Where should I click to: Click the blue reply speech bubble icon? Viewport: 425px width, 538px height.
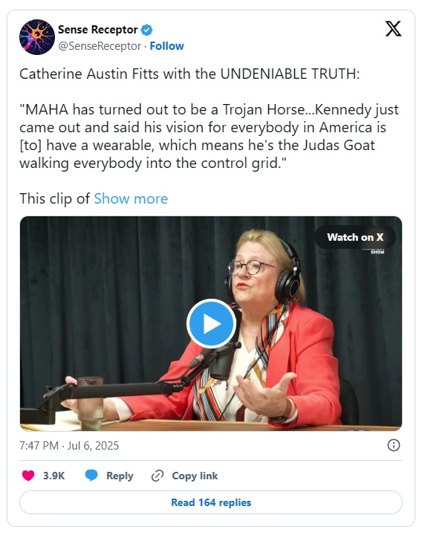[x=91, y=476]
